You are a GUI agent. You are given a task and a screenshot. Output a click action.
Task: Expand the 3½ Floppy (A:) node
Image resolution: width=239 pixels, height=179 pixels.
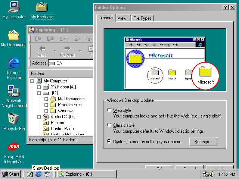point(39,87)
